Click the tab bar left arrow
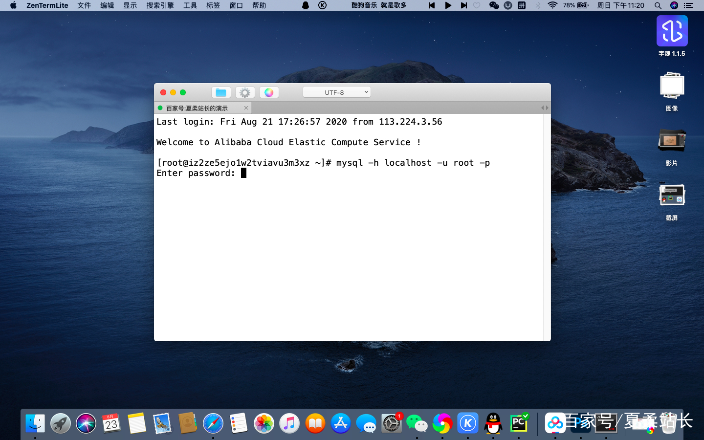The image size is (704, 440). (542, 108)
